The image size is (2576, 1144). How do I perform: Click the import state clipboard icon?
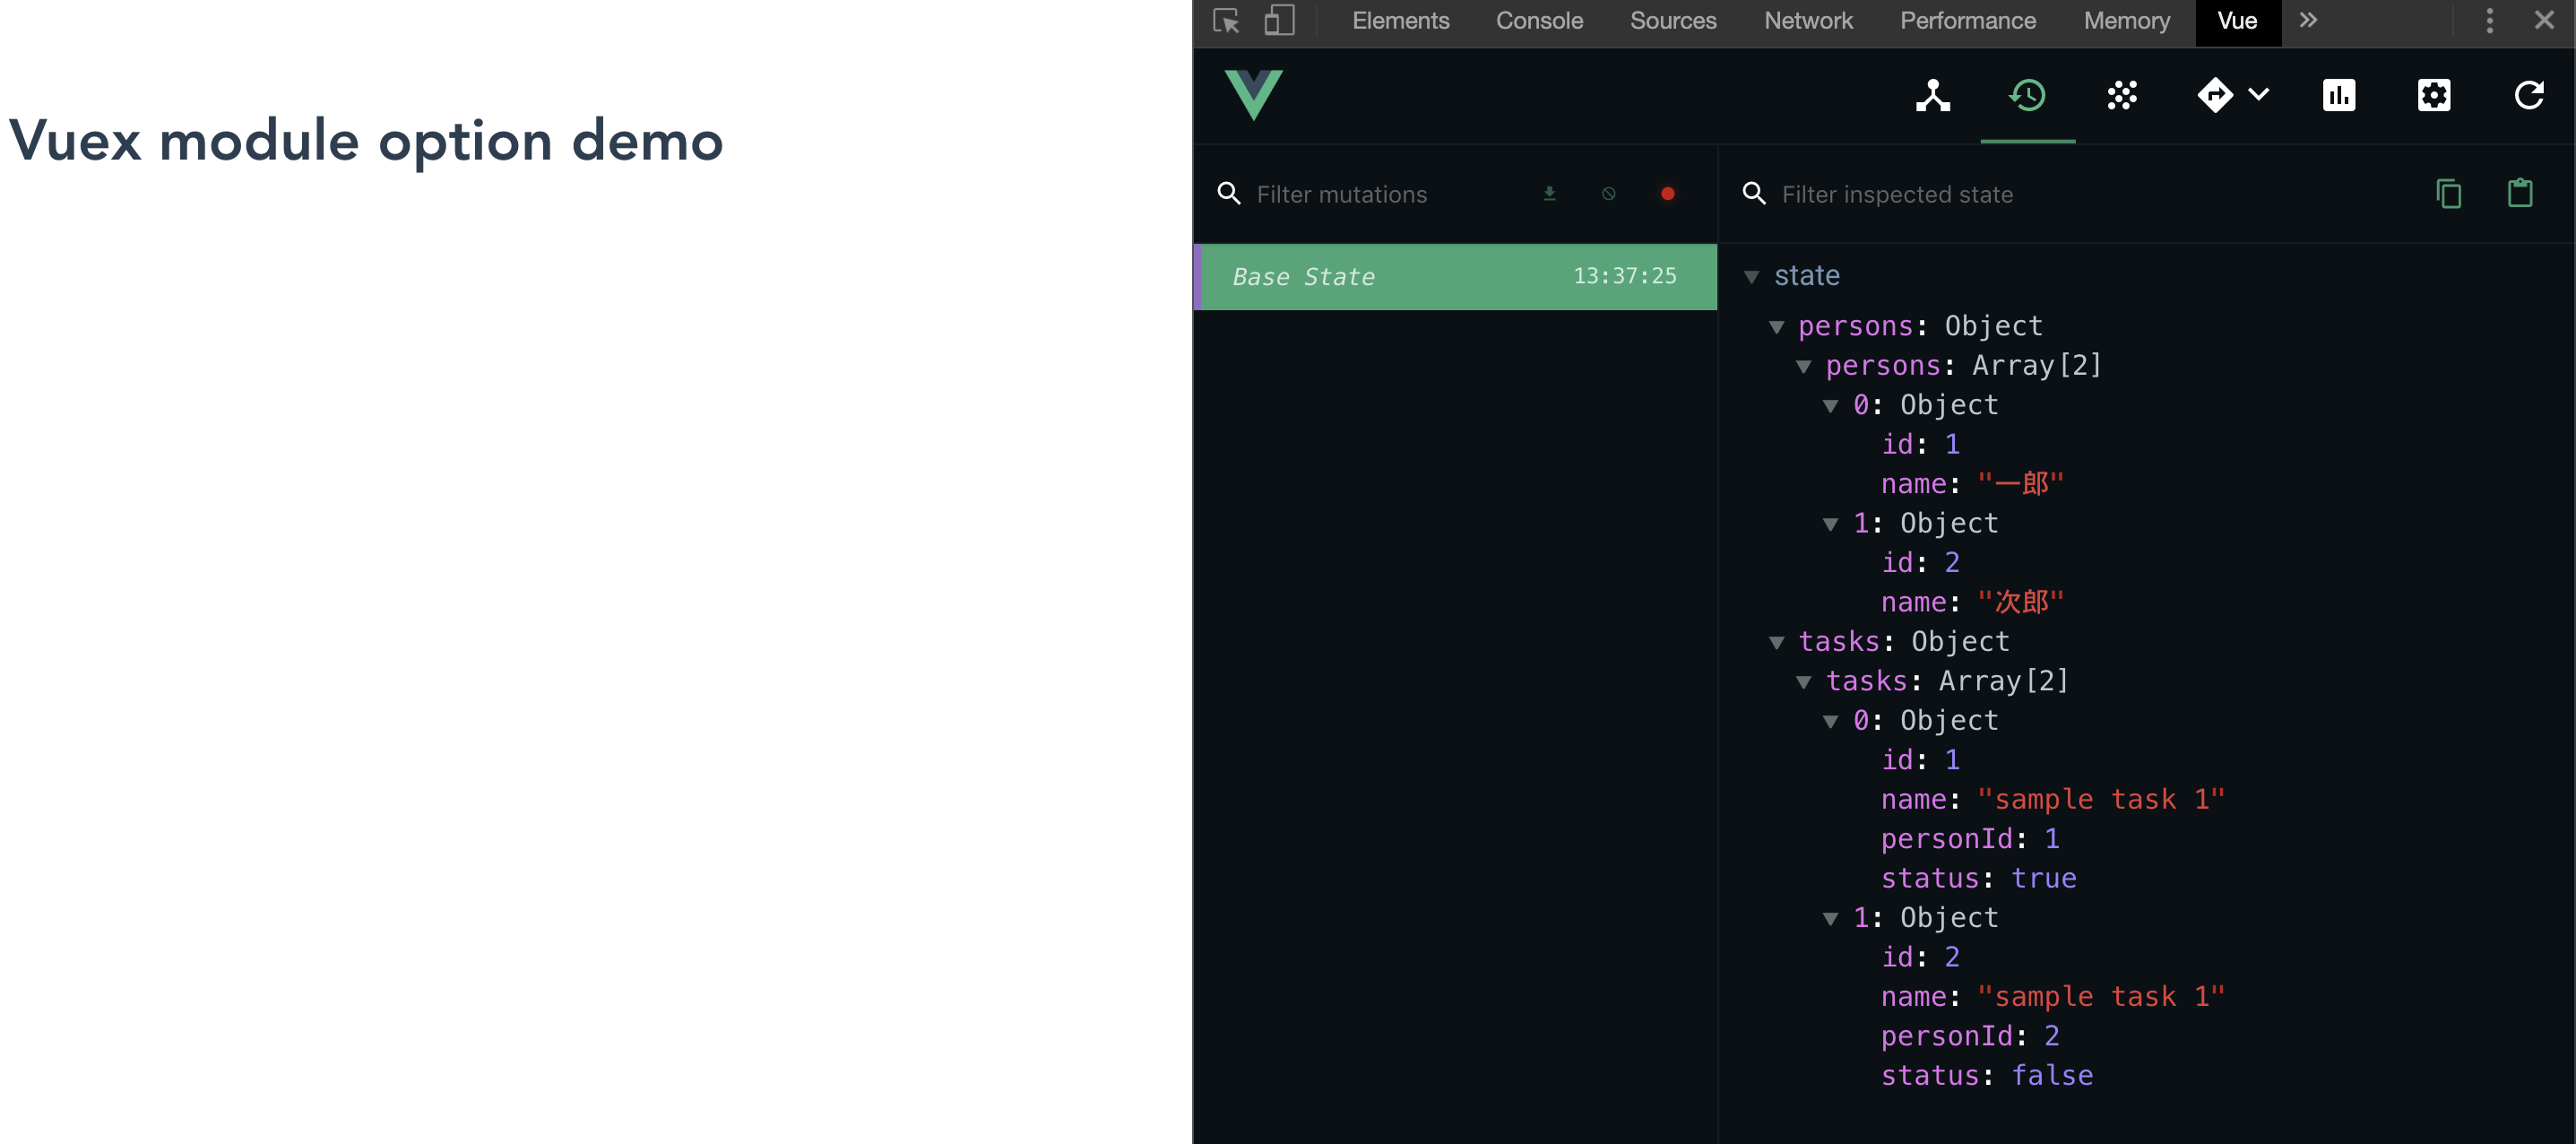click(x=2519, y=194)
